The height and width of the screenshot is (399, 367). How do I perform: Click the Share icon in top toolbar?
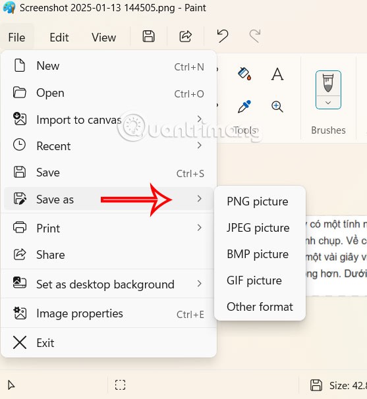(x=185, y=36)
